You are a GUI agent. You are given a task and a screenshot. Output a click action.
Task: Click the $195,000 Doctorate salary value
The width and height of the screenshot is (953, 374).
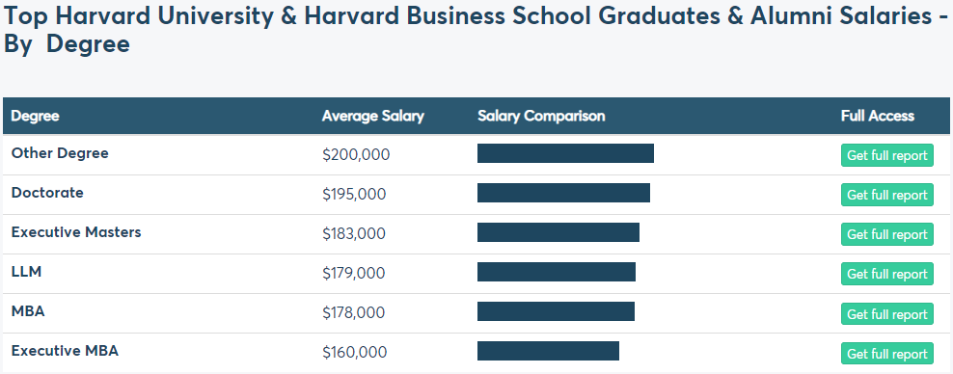pyautogui.click(x=354, y=195)
